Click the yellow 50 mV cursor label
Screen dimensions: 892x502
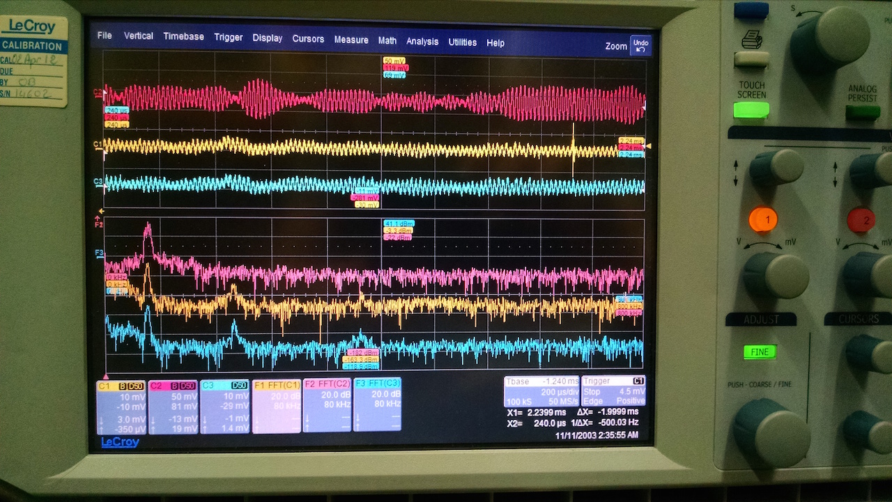pos(394,61)
